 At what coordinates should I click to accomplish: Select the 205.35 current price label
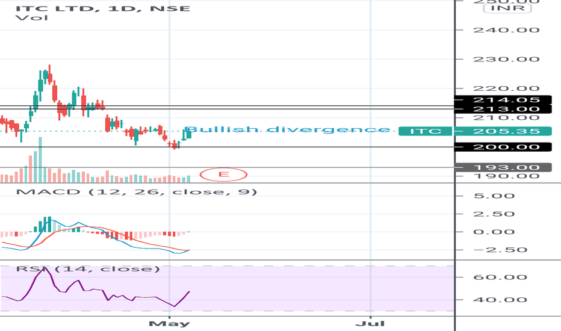click(x=503, y=131)
